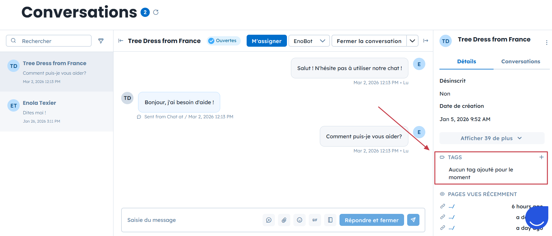Click Fermer la conversation button
Image resolution: width=552 pixels, height=236 pixels.
[x=369, y=41]
